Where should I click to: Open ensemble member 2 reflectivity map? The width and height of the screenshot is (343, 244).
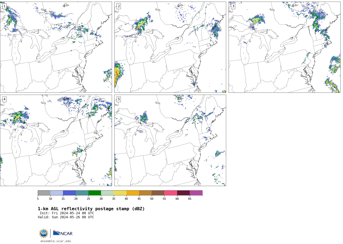click(x=170, y=47)
